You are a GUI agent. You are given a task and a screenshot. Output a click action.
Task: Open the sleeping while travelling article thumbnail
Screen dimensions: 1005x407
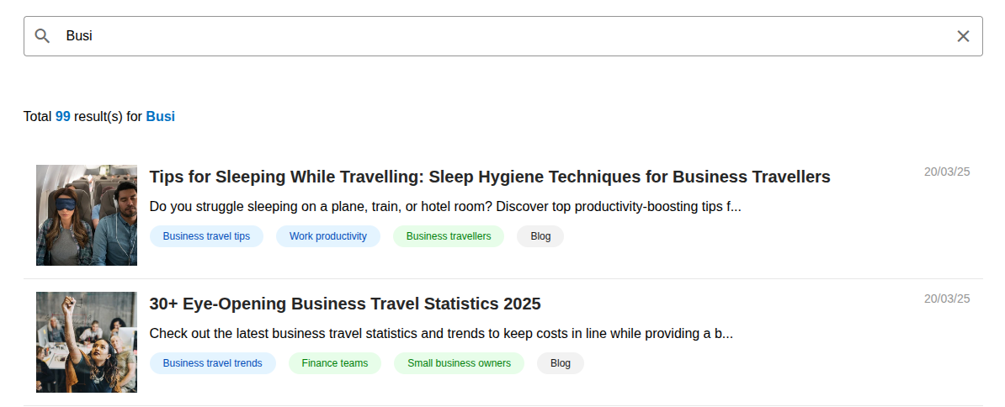(87, 215)
